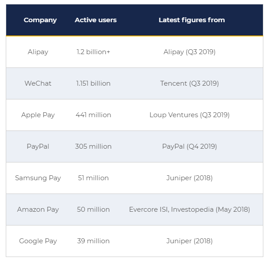Click the 1.151 billion value
This screenshot has height=261, width=266.
(x=93, y=83)
